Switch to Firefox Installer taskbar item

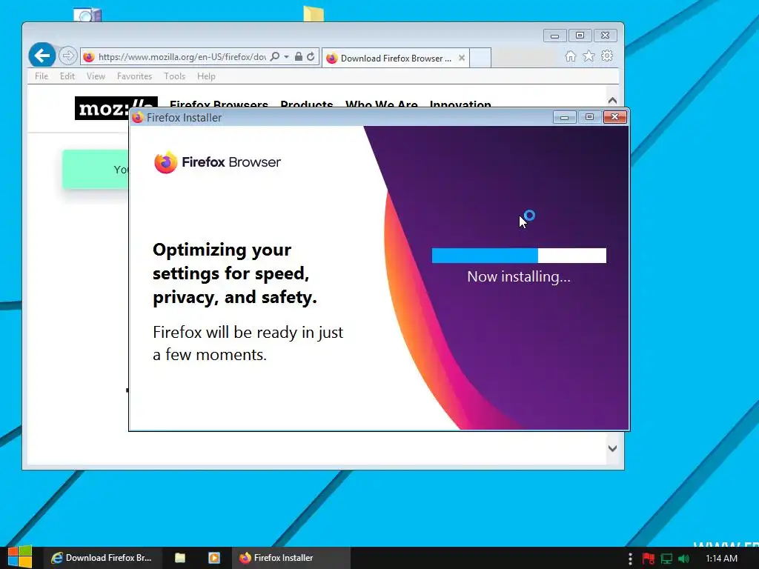pos(291,558)
